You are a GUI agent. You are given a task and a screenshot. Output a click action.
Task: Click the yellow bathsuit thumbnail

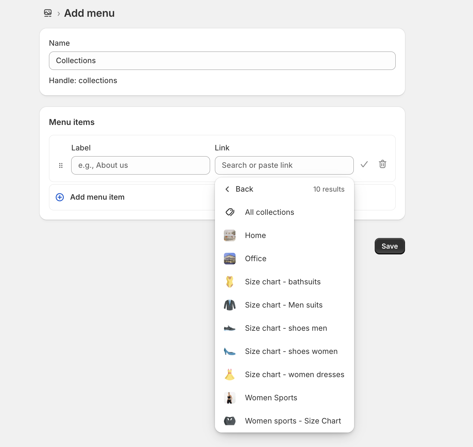pyautogui.click(x=230, y=282)
